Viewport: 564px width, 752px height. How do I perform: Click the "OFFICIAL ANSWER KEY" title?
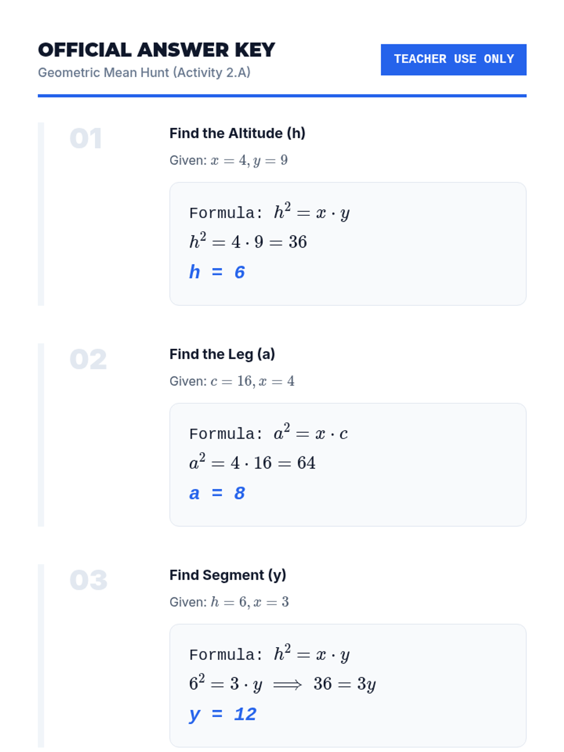(x=157, y=50)
